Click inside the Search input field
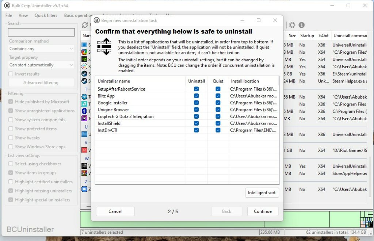 (x=41, y=32)
